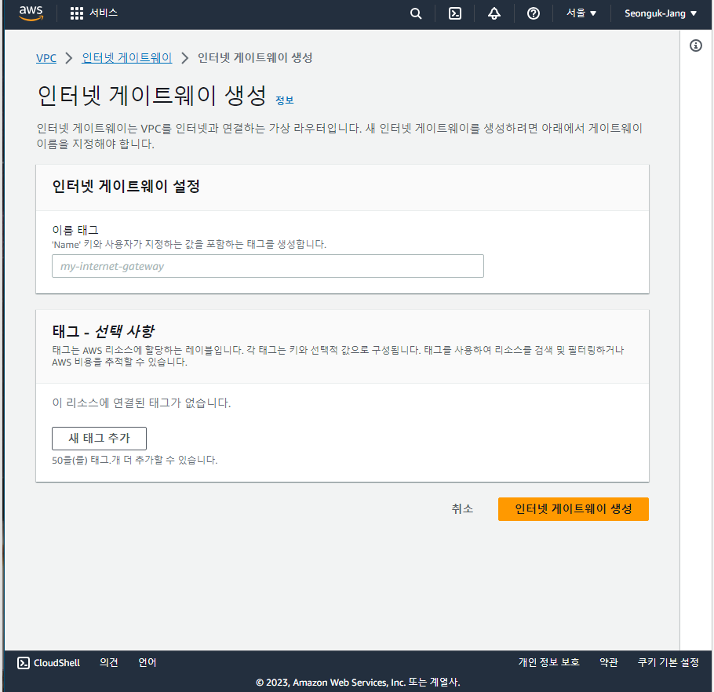The image size is (714, 692).
Task: Open the notifications bell icon
Action: coord(494,13)
